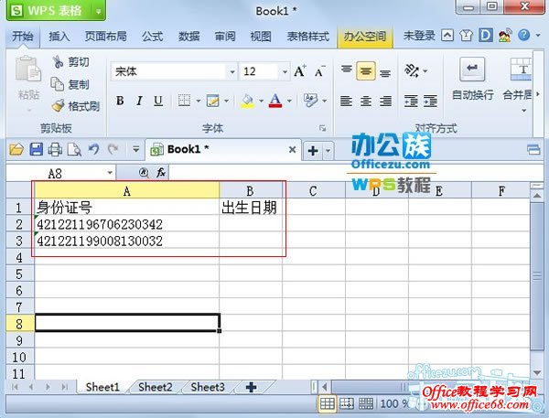Open the fill color dropdown arrow

[x=261, y=102]
